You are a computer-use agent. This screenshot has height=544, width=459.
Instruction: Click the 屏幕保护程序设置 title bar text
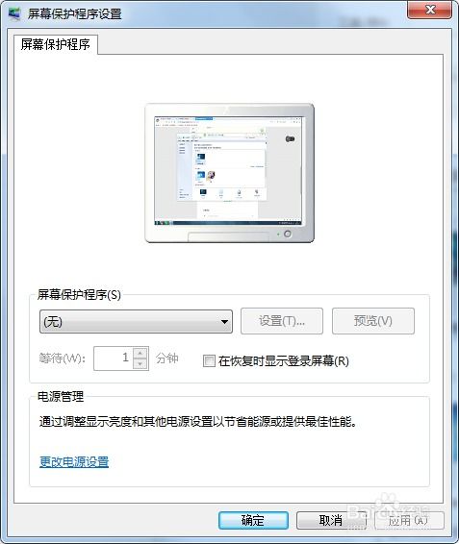[75, 13]
